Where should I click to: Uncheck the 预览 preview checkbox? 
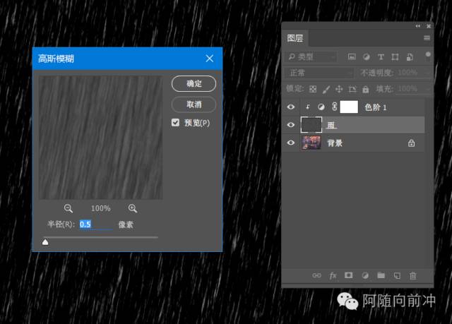[x=176, y=123]
